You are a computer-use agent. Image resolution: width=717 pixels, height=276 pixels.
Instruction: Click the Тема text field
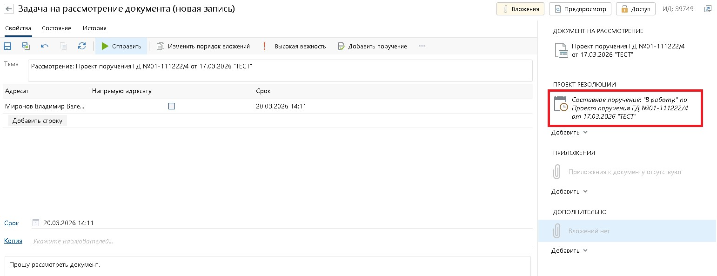click(279, 70)
